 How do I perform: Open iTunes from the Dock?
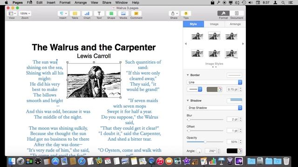(x=160, y=161)
